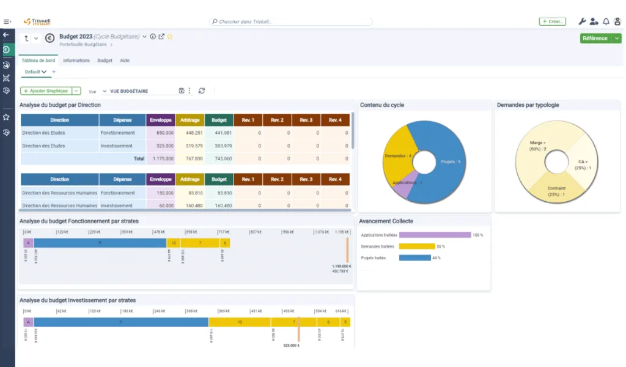Image resolution: width=626 pixels, height=367 pixels.
Task: Open Budget 2023 in a new window icon
Action: [x=161, y=36]
